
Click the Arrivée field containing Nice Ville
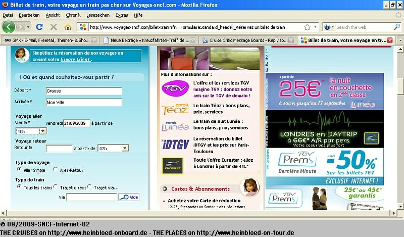[84, 103]
